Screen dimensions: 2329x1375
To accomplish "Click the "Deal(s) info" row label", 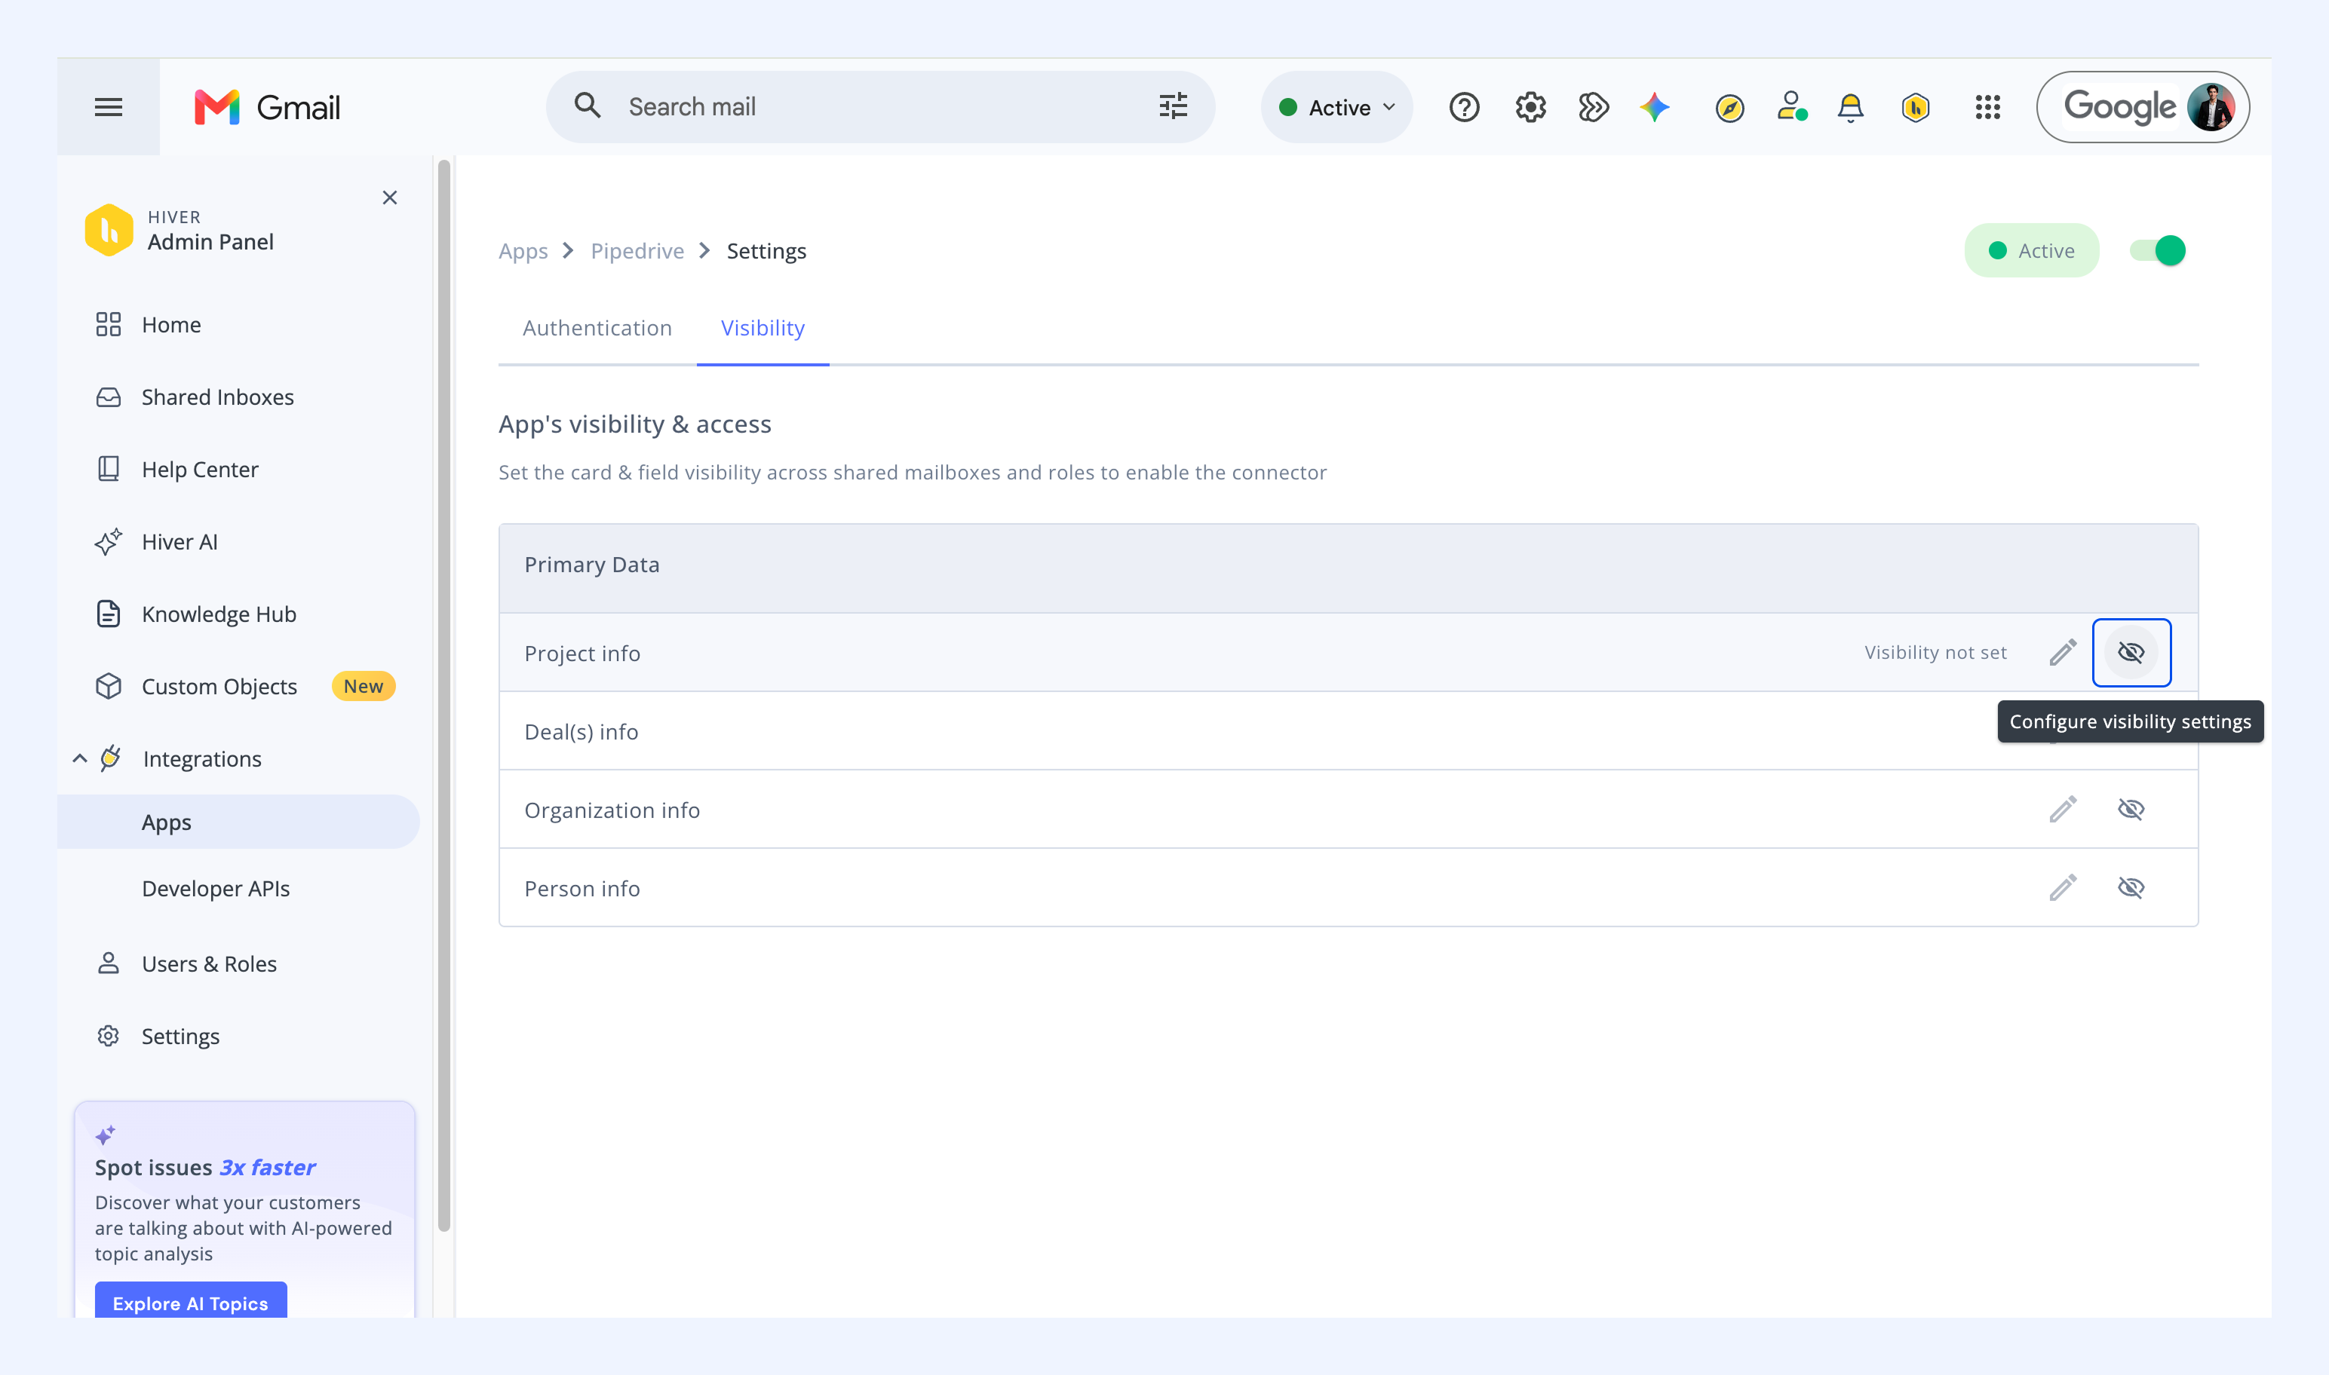I will point(581,732).
